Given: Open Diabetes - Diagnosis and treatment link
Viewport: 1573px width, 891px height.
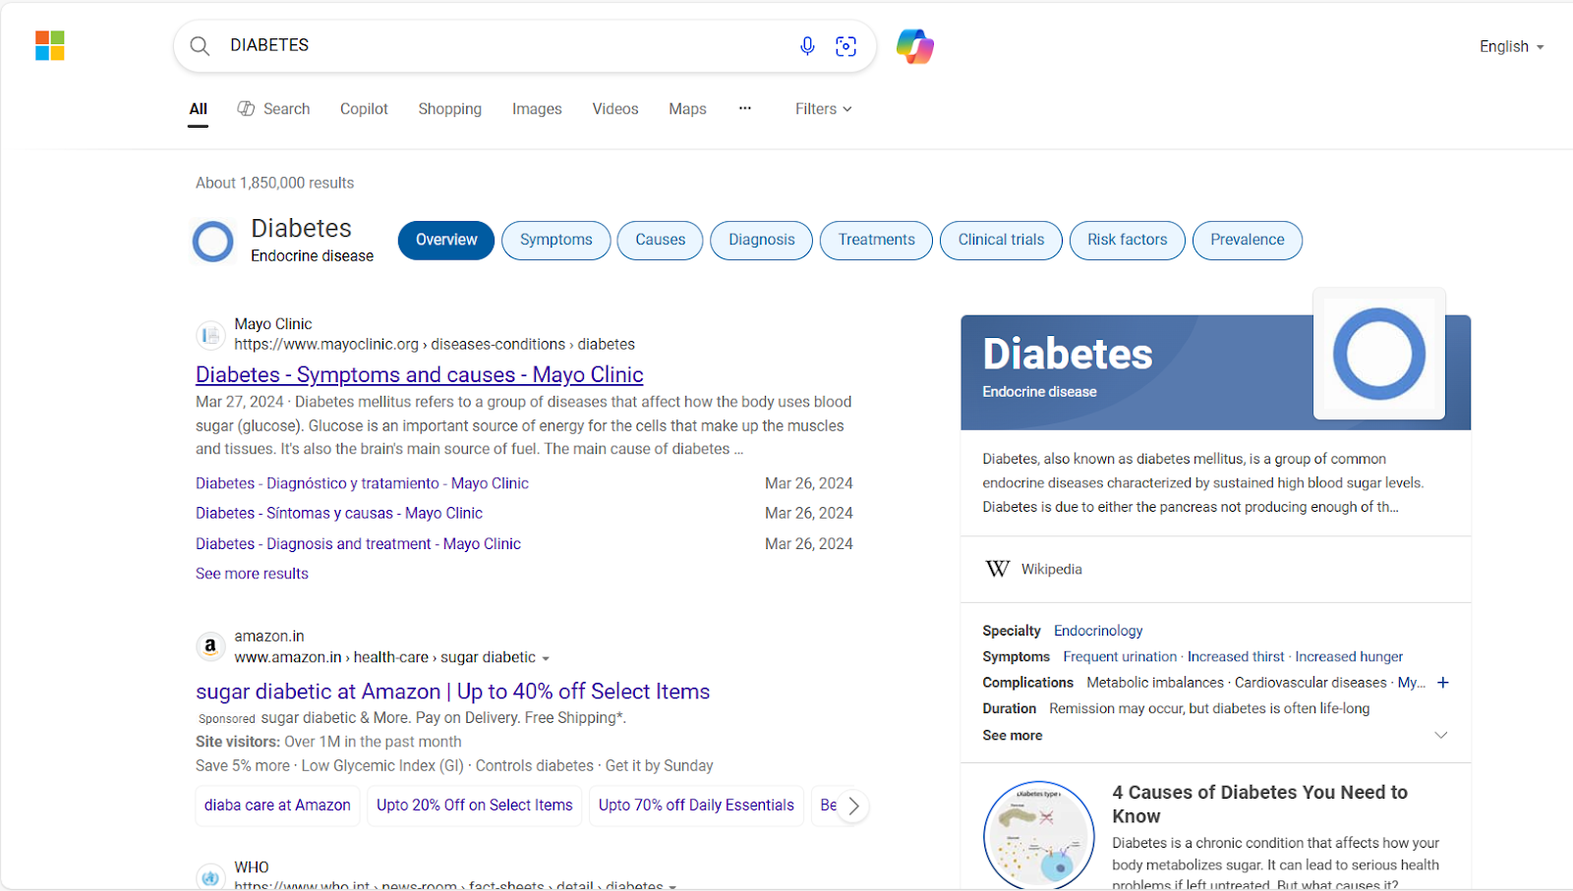Looking at the screenshot, I should 358,543.
